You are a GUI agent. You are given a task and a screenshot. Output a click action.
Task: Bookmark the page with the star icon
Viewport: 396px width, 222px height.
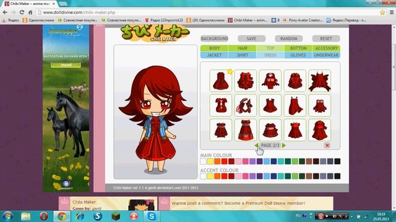pos(382,12)
